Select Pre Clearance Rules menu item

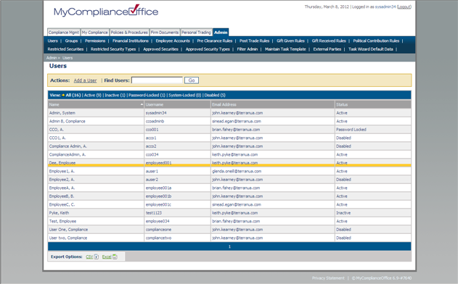215,41
